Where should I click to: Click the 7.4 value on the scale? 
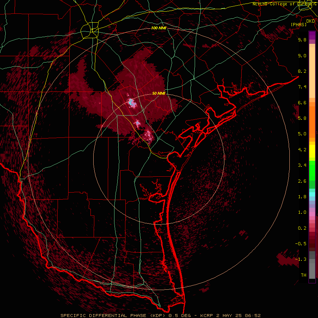coord(302,87)
